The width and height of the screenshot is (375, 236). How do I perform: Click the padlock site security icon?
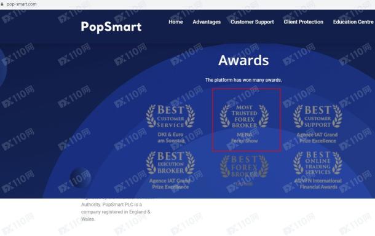(2, 4)
